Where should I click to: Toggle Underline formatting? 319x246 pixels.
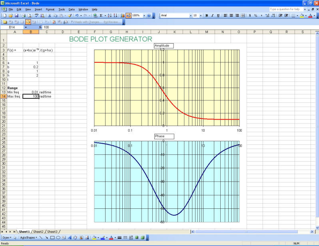[218, 16]
